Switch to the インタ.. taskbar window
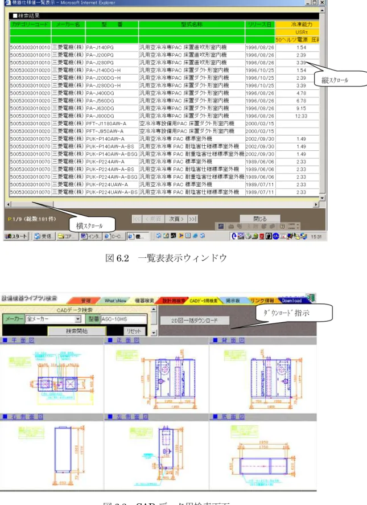367x505 pixels. 91,236
